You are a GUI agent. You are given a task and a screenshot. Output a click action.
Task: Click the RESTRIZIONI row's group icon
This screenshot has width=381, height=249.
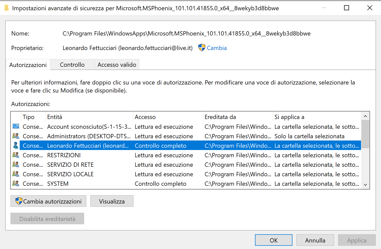[x=16, y=155]
